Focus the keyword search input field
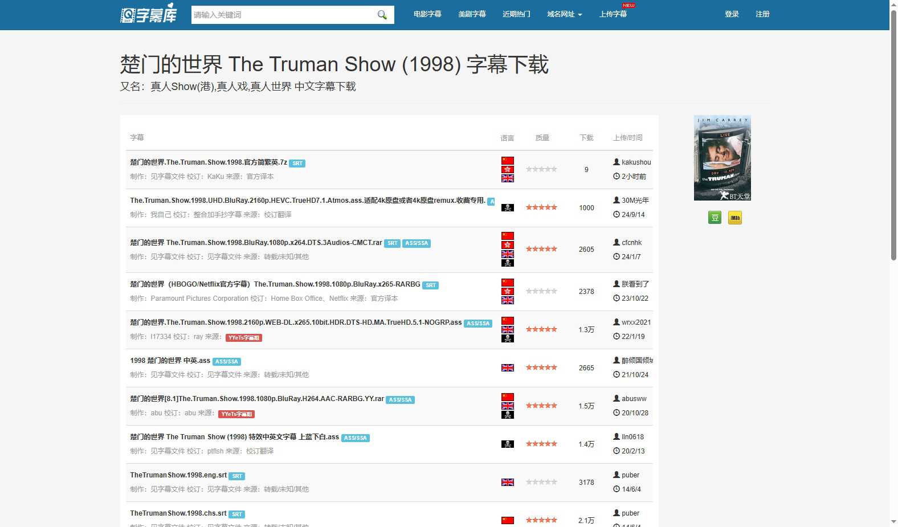This screenshot has width=898, height=527. (x=283, y=15)
